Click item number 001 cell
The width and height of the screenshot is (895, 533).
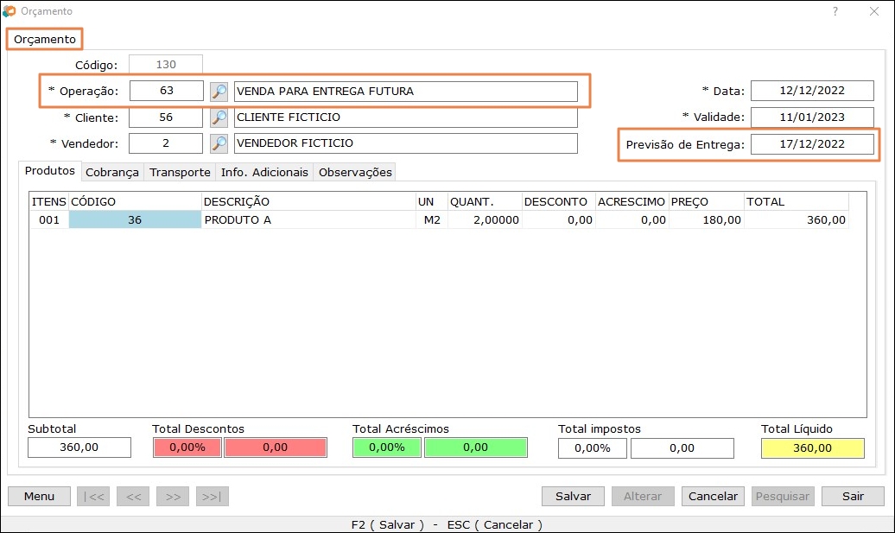point(49,219)
